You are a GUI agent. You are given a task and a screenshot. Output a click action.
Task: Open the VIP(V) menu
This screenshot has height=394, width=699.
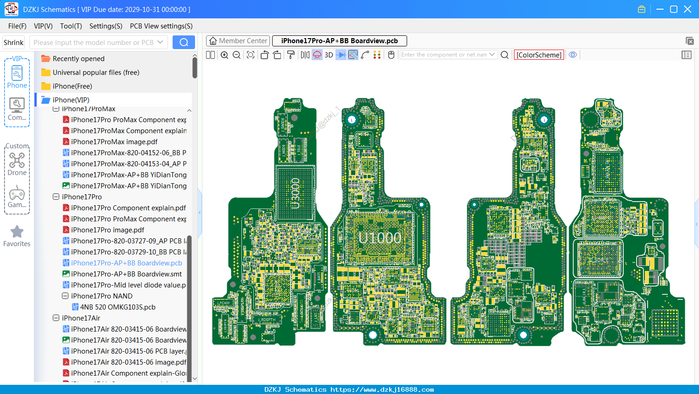click(43, 26)
